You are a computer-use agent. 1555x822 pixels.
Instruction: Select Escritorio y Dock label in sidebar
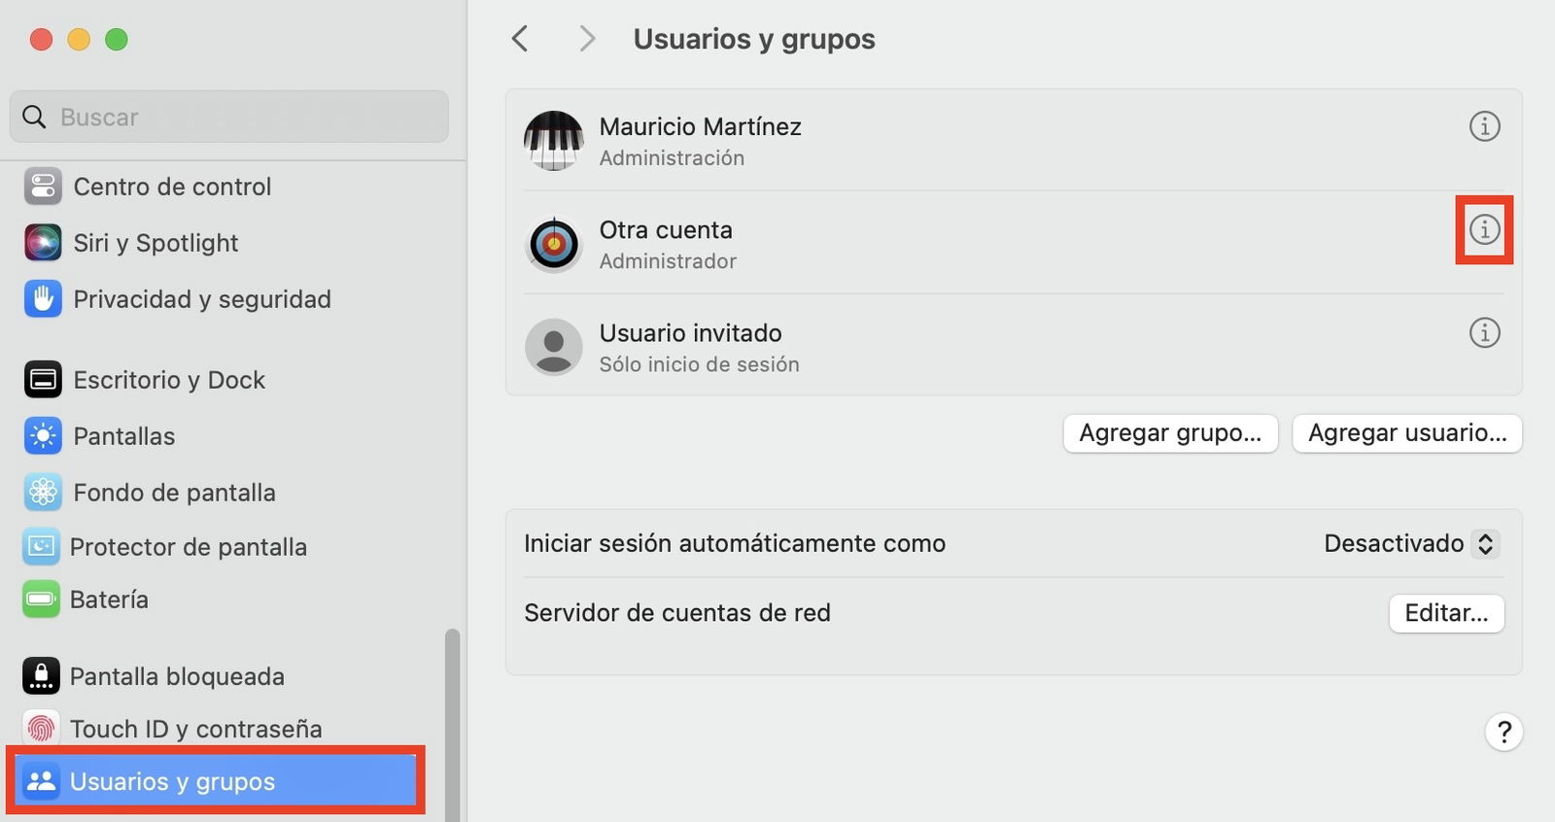click(169, 380)
